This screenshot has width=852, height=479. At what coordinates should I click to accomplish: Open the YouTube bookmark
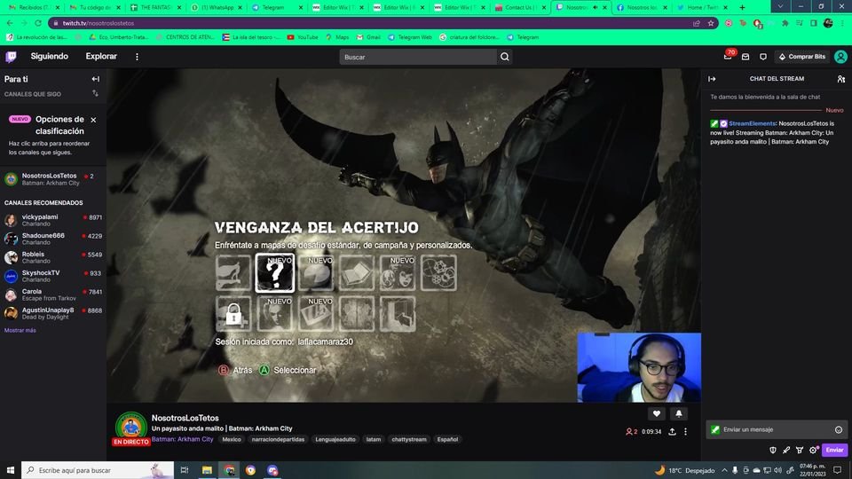(x=303, y=37)
